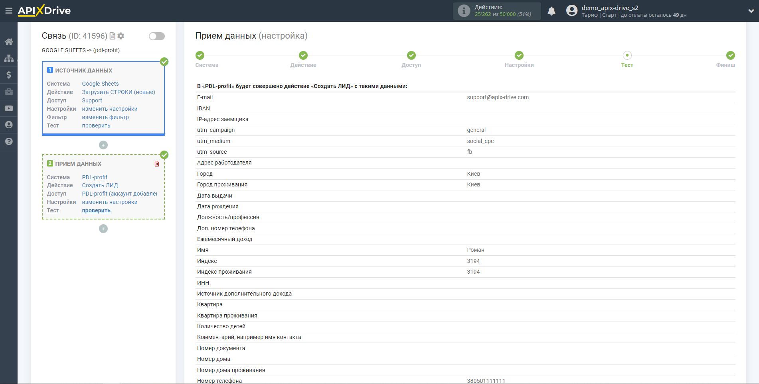Click the ИСТОЧНИК ДАННЫХ header

(x=83, y=71)
